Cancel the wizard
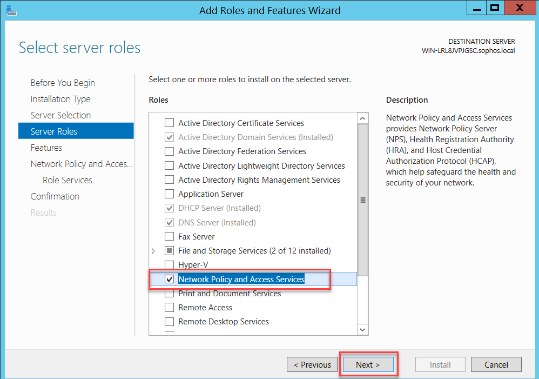 [496, 364]
